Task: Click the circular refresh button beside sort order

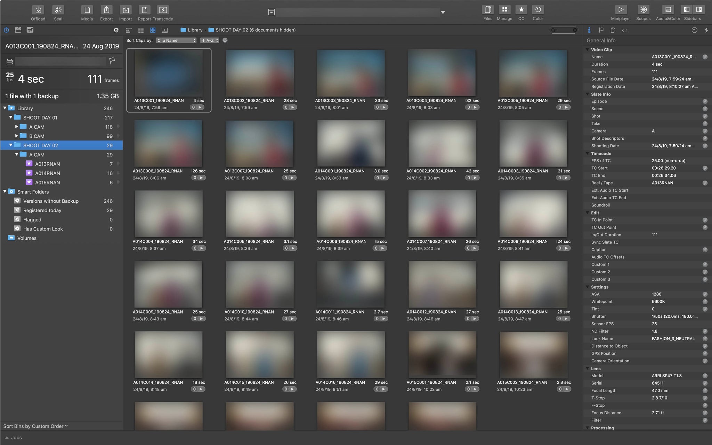Action: (x=225, y=40)
